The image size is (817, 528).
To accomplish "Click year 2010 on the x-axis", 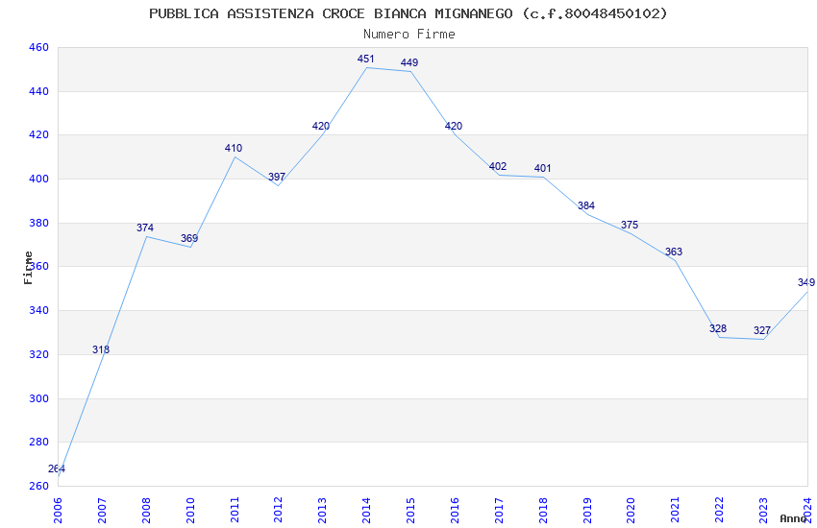I will point(190,511).
